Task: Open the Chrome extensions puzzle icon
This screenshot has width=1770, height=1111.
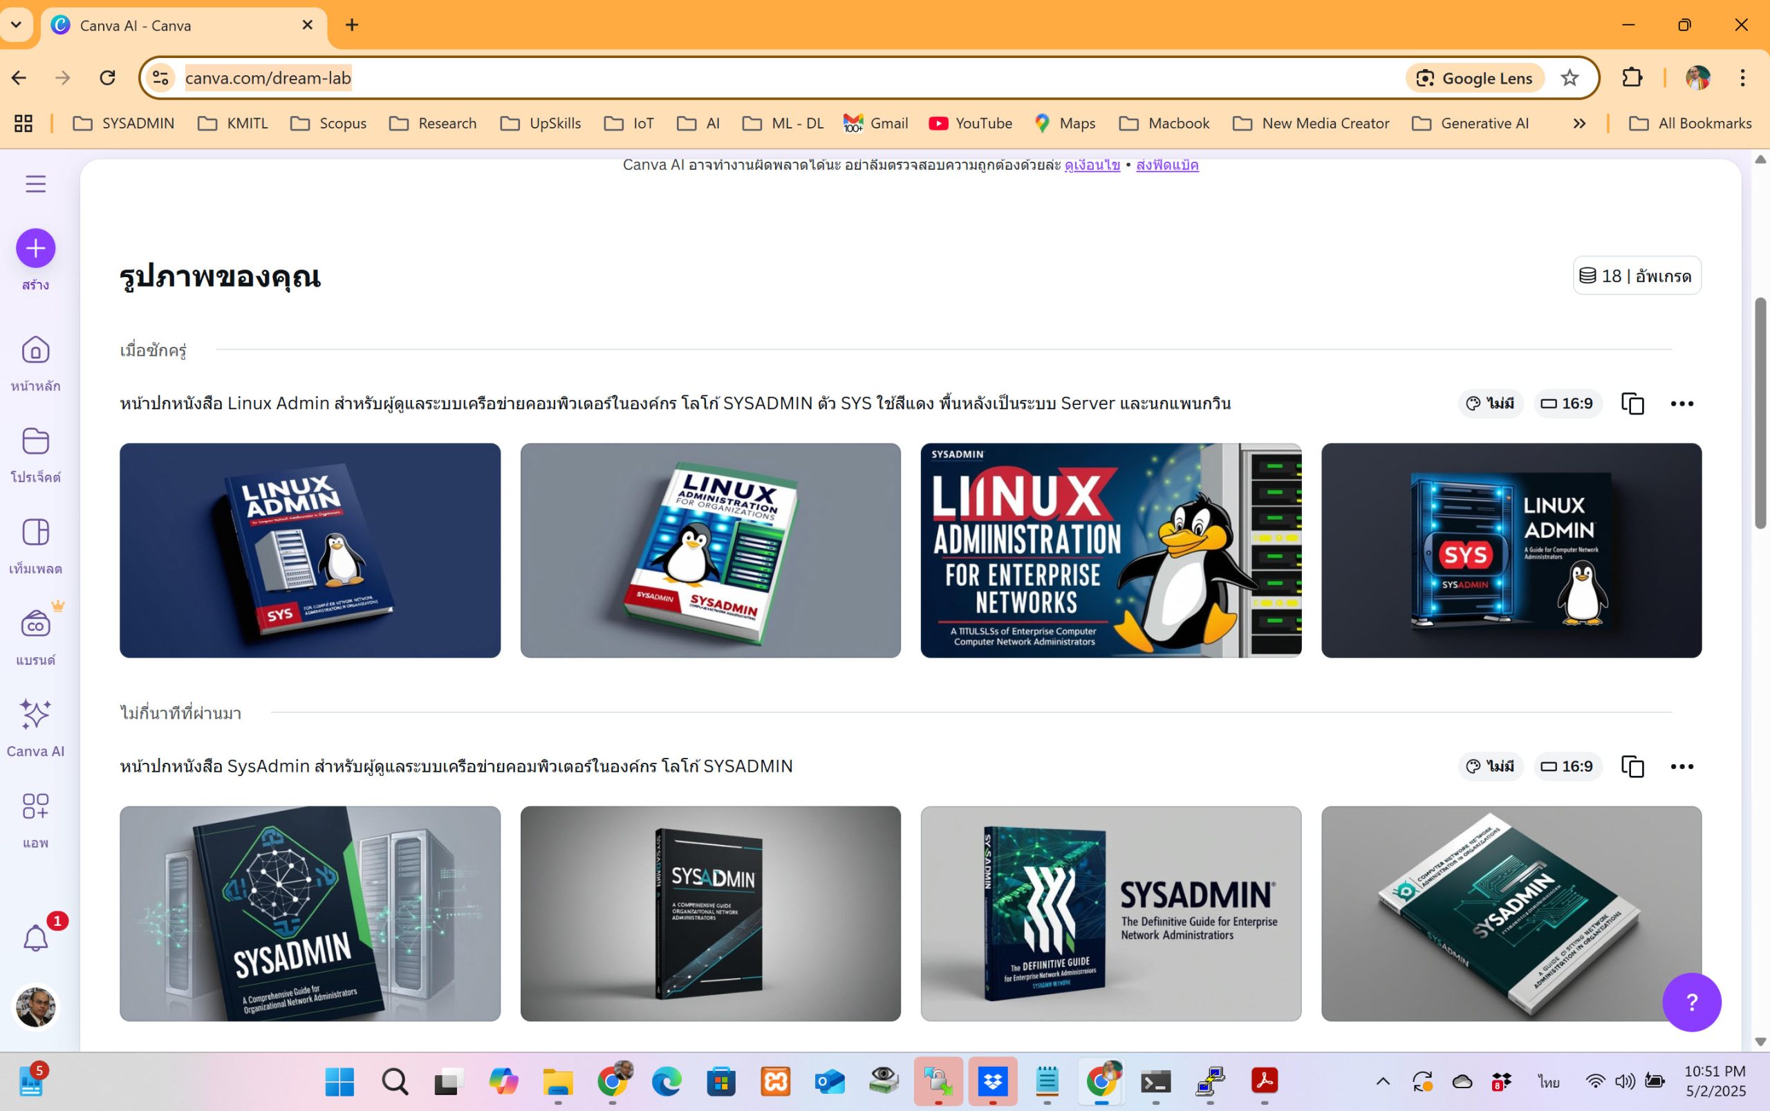Action: pos(1632,78)
